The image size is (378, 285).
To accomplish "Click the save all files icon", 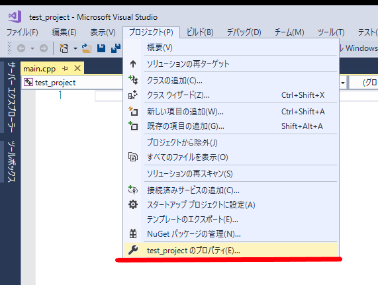I will [x=116, y=48].
